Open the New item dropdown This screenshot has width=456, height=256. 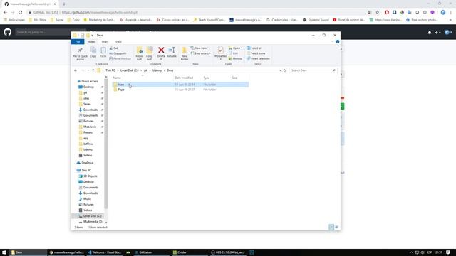tap(199, 48)
